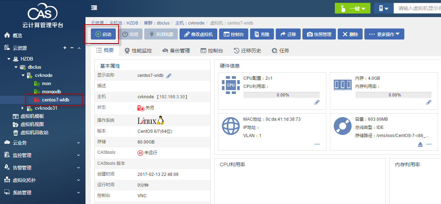Click the 主机 : cvknode breadcrumb link
Screen dimensions: 441x204
(x=190, y=23)
